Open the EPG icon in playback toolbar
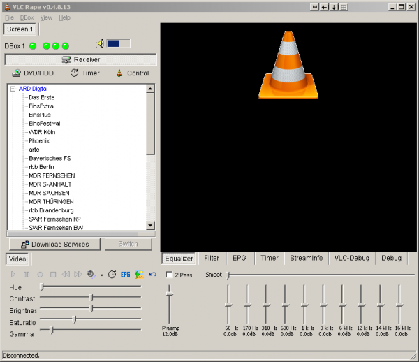Viewport: 419px width, 362px height. pos(126,275)
